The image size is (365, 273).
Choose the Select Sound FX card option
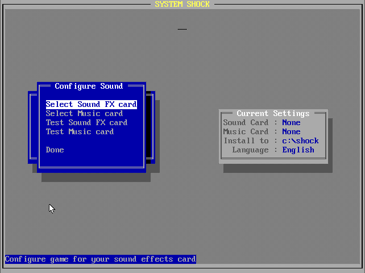pyautogui.click(x=91, y=105)
